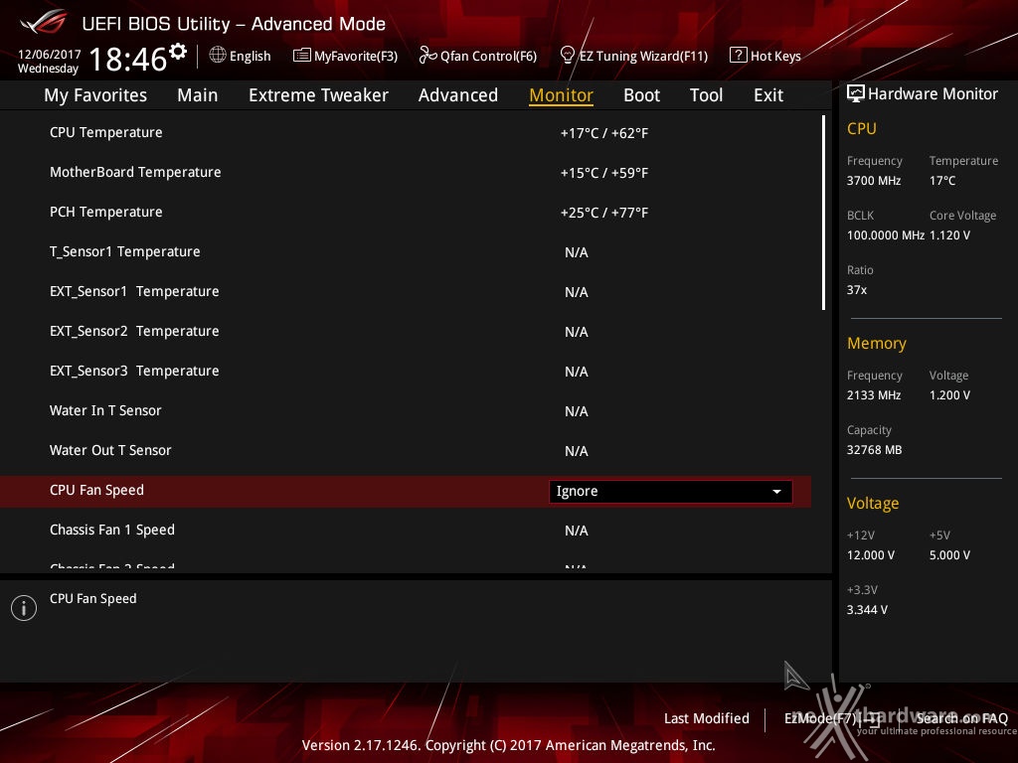Start EZ Tuning Wizard(F11)

[643, 56]
